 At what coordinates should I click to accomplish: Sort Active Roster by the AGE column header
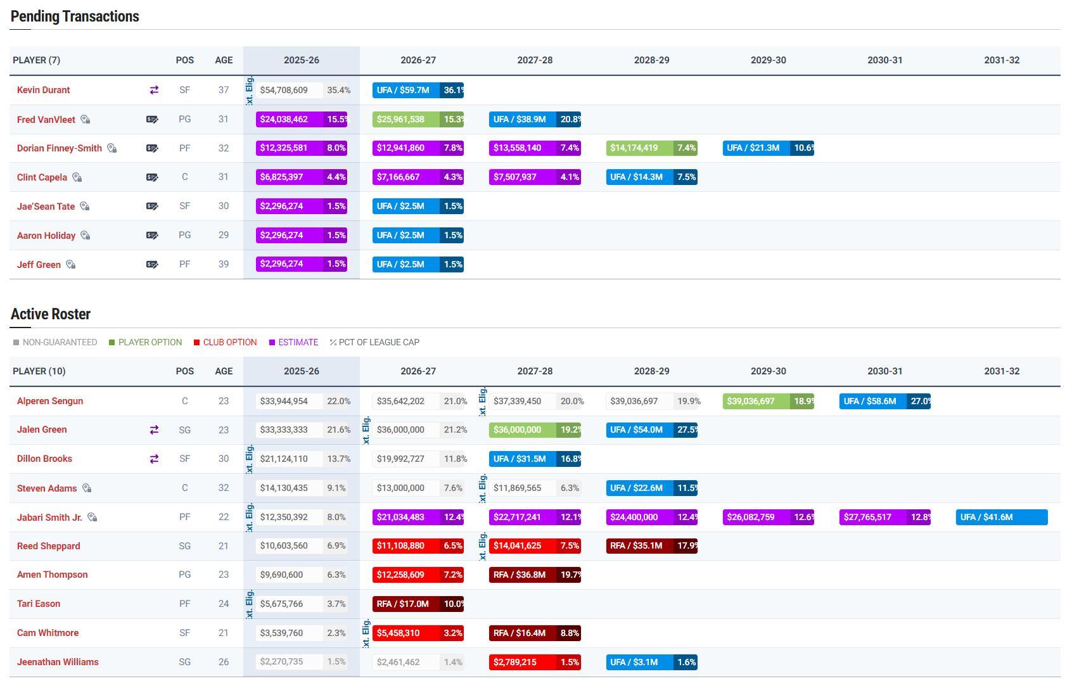(223, 371)
